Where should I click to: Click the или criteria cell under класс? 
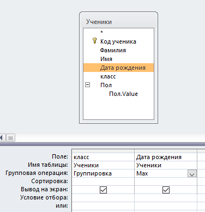click(103, 206)
